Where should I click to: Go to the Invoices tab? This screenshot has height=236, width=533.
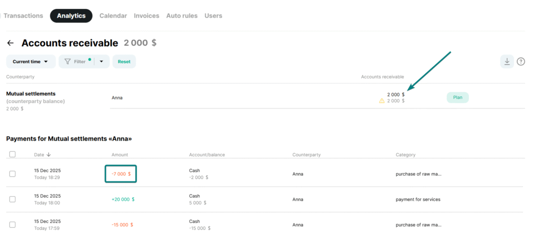(146, 16)
